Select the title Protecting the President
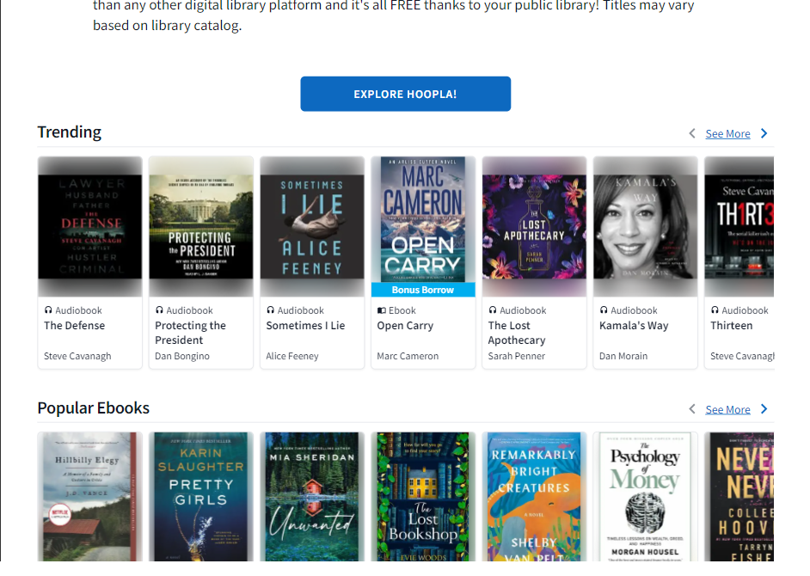 coord(191,333)
